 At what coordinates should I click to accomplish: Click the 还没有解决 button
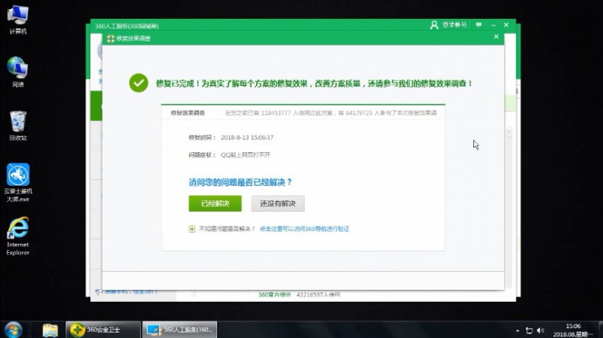(x=277, y=203)
